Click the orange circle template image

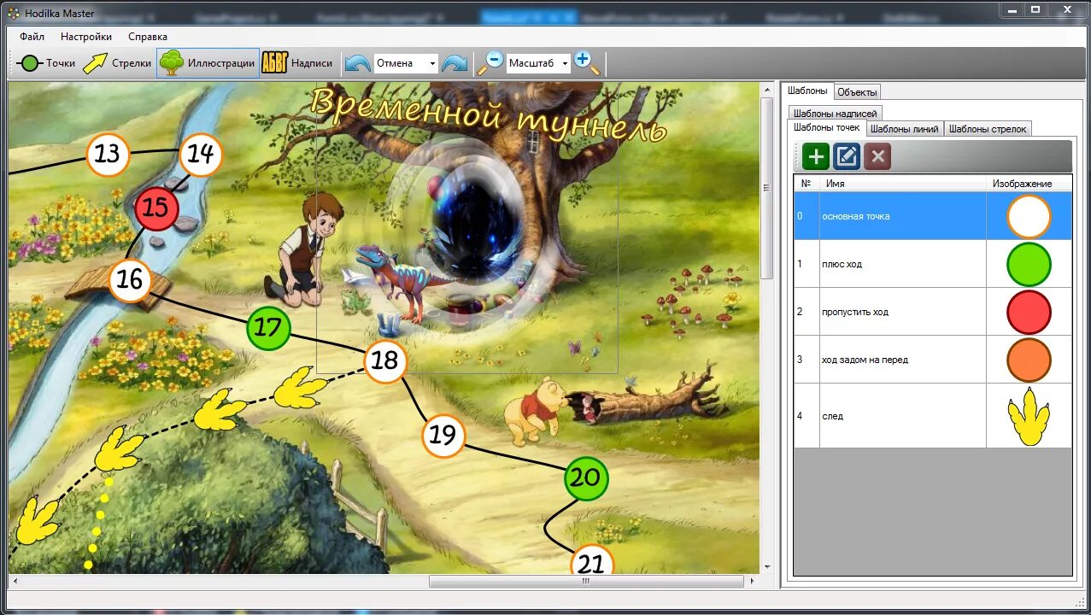1029,360
